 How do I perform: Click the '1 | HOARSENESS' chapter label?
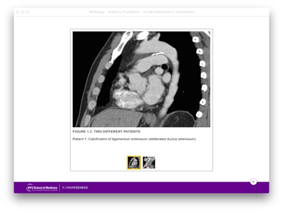pos(75,188)
